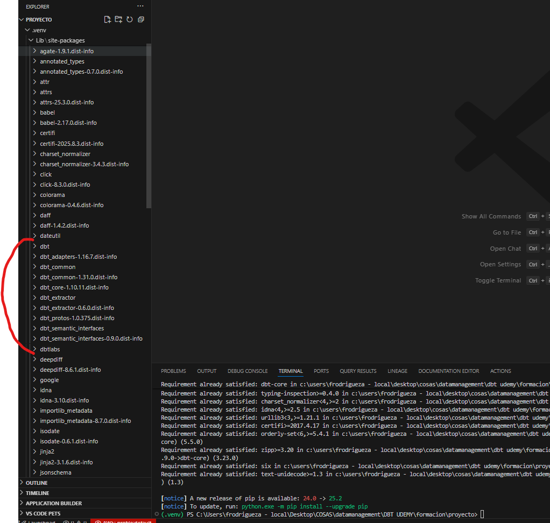Screen dimensions: 550x523
Task: Open the DEBUG CONSOLE tab
Action: (248, 371)
